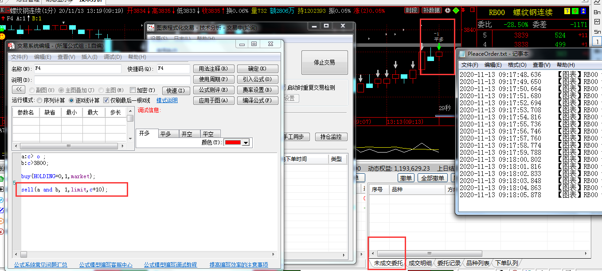Click the 1 button in right sidebar
602x271 pixels.
tap(598, 41)
